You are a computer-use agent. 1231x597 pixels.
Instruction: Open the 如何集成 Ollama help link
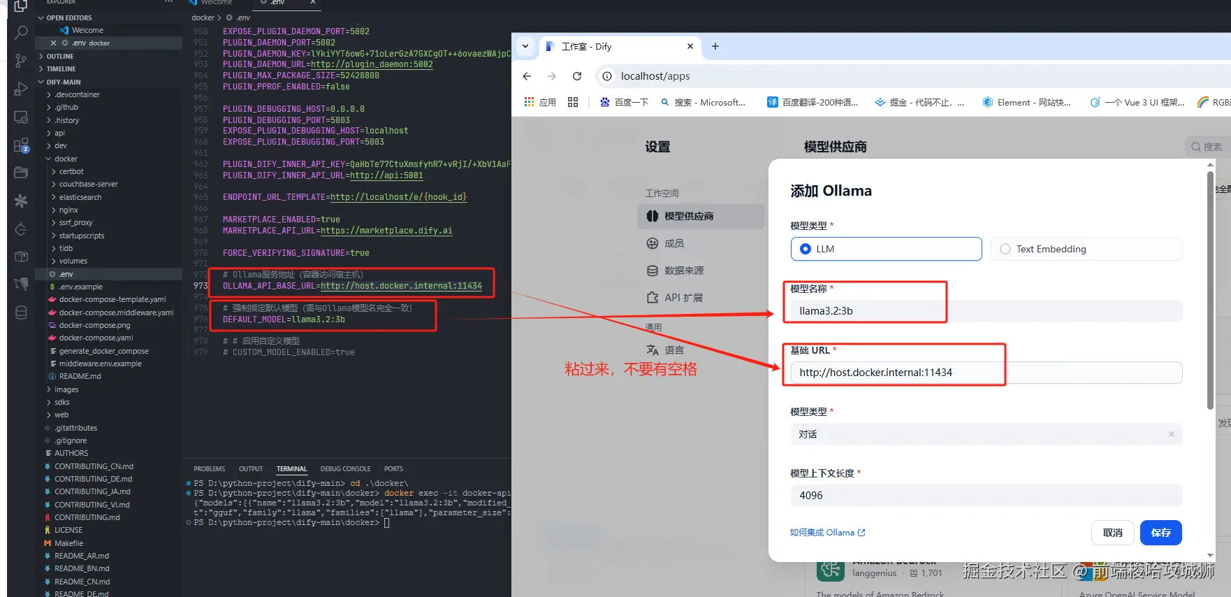pos(828,533)
